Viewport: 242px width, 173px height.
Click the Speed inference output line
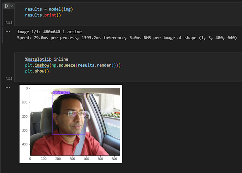tap(127, 38)
